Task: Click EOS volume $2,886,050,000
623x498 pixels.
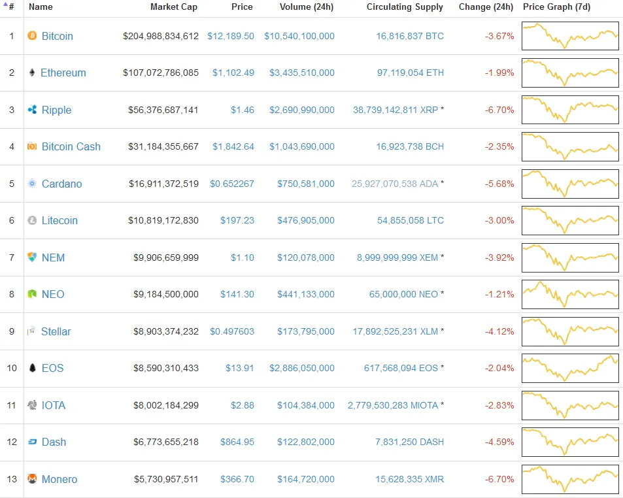Action: click(301, 368)
